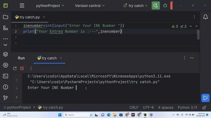Image resolution: width=211 pixels, height=118 pixels.
Task: Open the Notifications bell panel
Action: (205, 17)
